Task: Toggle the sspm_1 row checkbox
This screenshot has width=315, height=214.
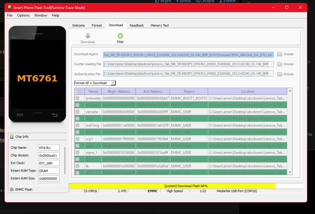Action: (77, 152)
